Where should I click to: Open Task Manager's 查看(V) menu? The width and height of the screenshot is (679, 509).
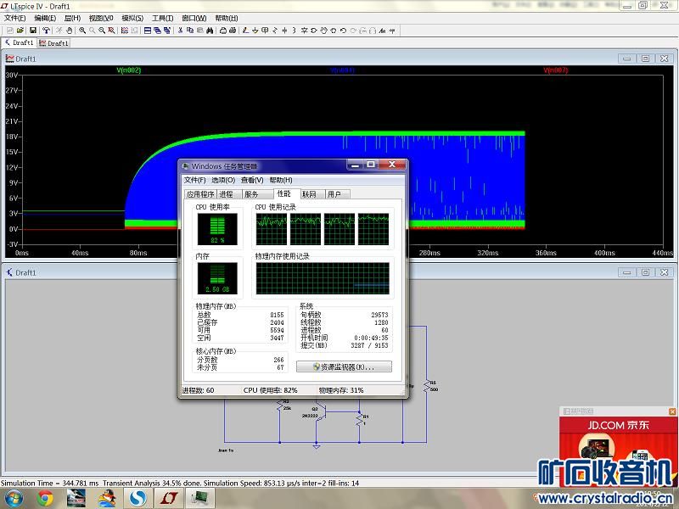pyautogui.click(x=252, y=180)
